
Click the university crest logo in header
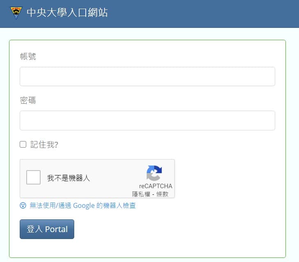(x=16, y=13)
